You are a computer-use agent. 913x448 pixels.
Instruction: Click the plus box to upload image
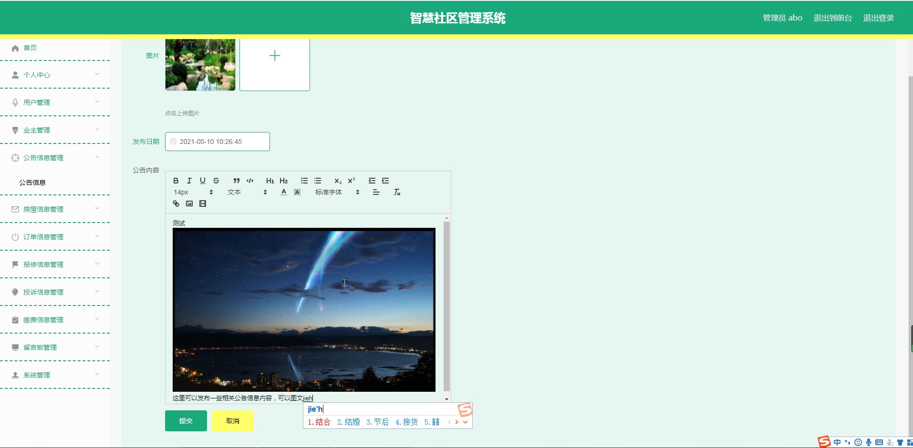(275, 64)
